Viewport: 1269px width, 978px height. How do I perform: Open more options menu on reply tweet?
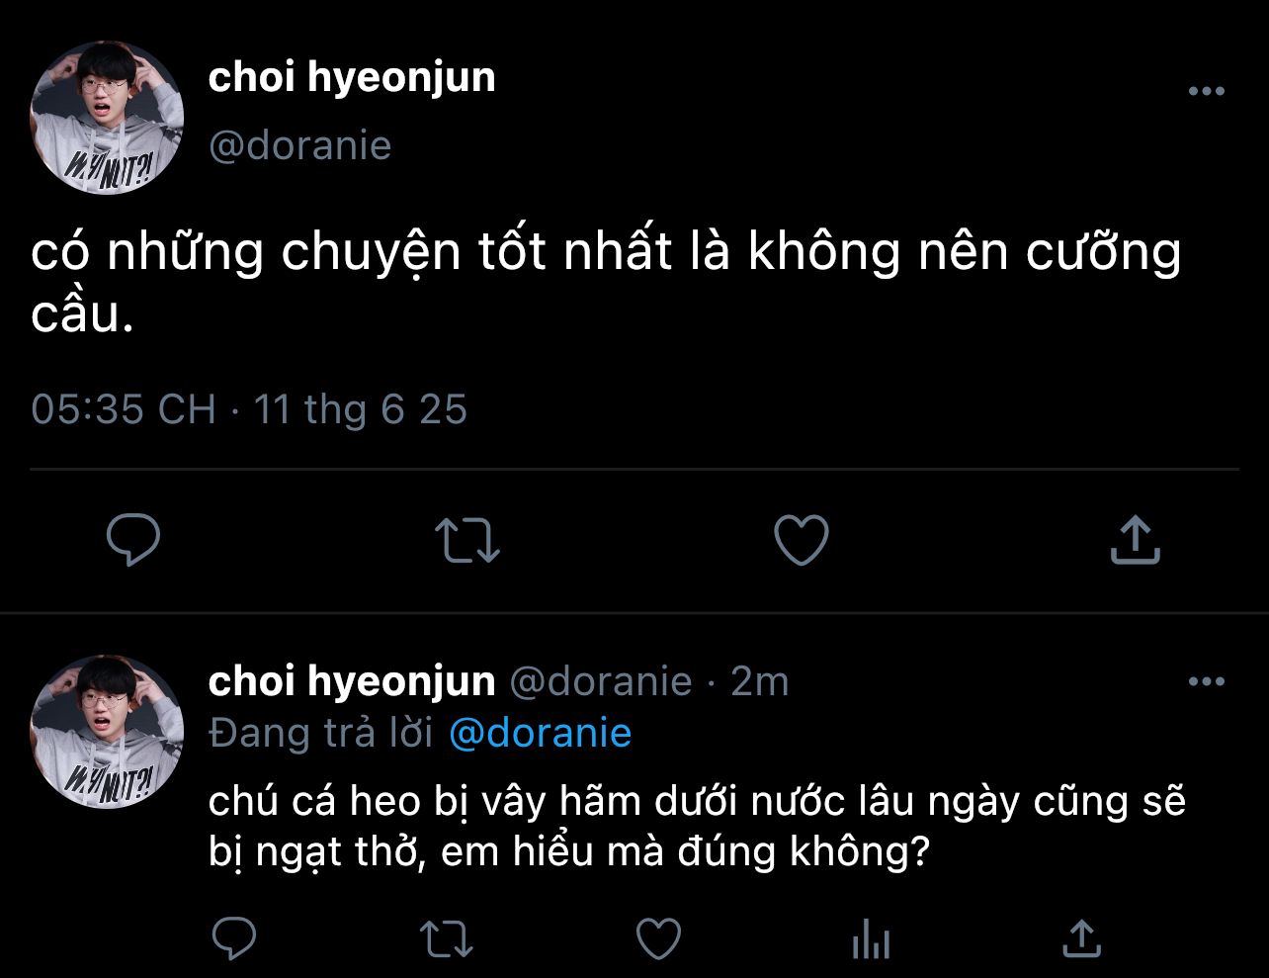pyautogui.click(x=1206, y=681)
